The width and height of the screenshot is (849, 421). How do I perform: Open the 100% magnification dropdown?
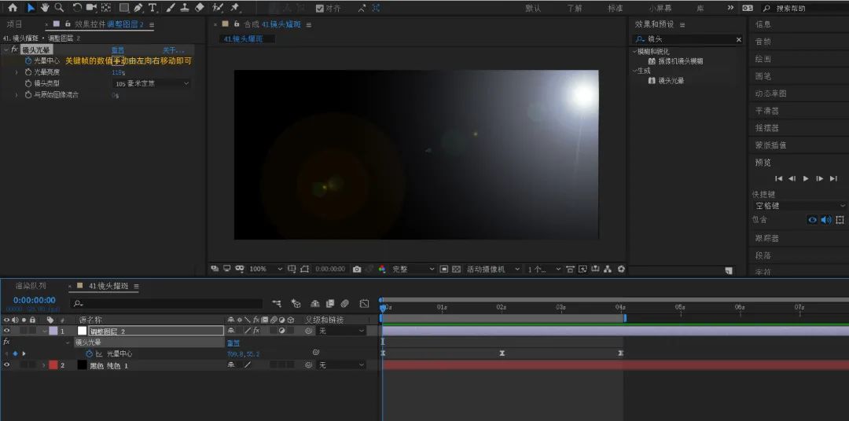click(x=266, y=269)
